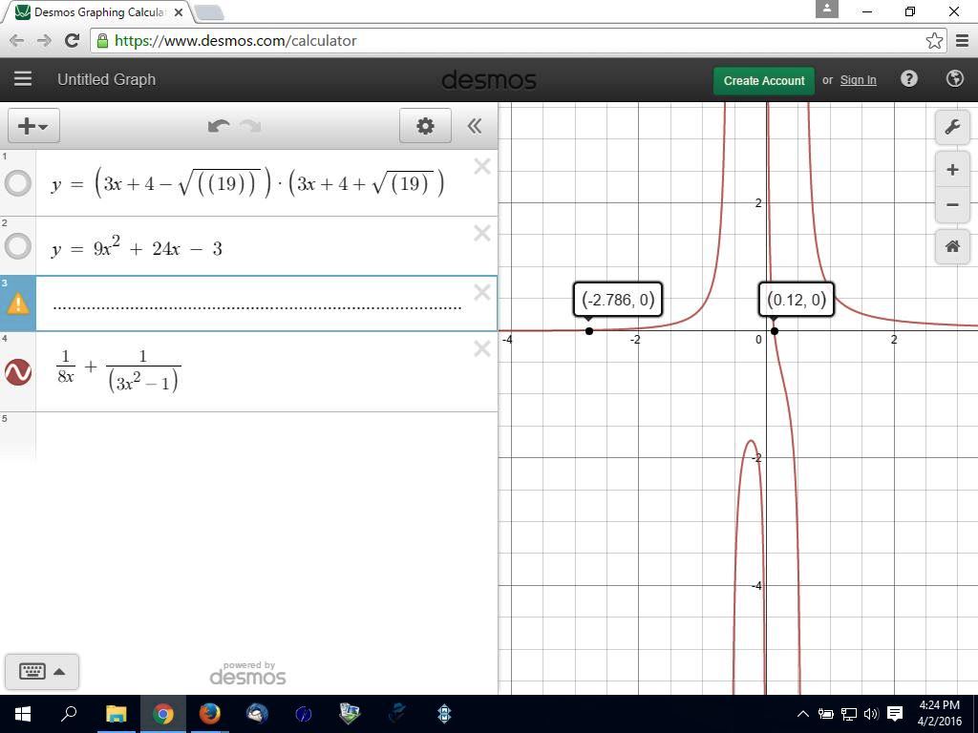Delete the 9x² + 24x − 3 expression
The height and width of the screenshot is (733, 978).
click(x=482, y=233)
